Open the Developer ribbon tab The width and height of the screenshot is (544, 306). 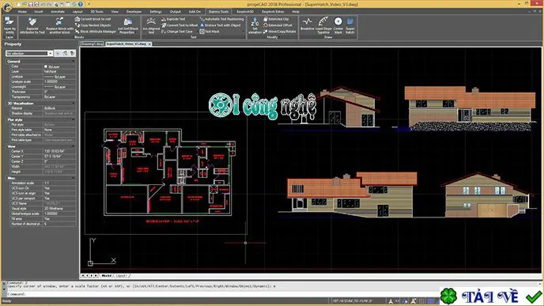coord(134,12)
